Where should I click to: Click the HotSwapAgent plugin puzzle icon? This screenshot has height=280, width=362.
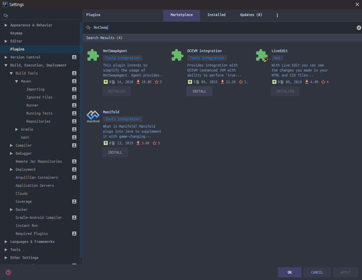(93, 55)
